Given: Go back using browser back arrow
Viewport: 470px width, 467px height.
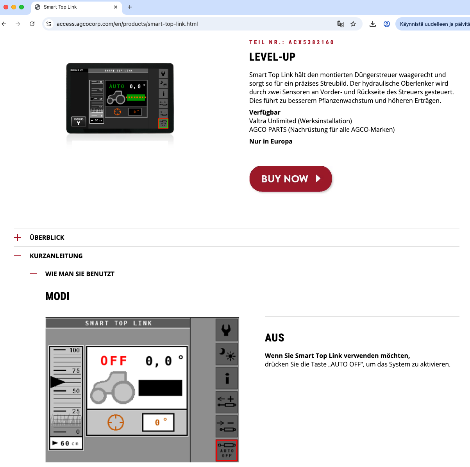Looking at the screenshot, I should point(4,24).
